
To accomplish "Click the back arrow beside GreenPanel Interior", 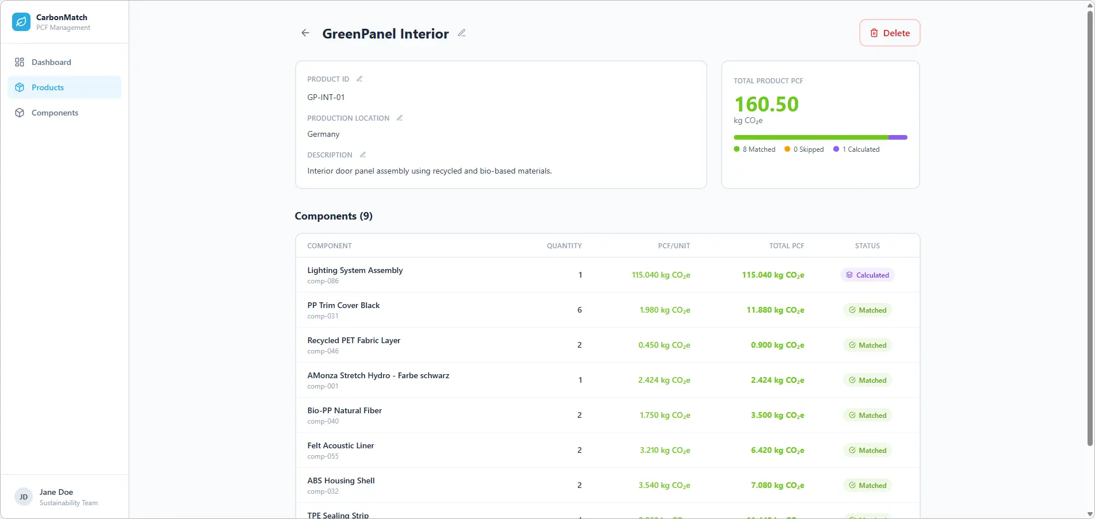I will tap(305, 33).
